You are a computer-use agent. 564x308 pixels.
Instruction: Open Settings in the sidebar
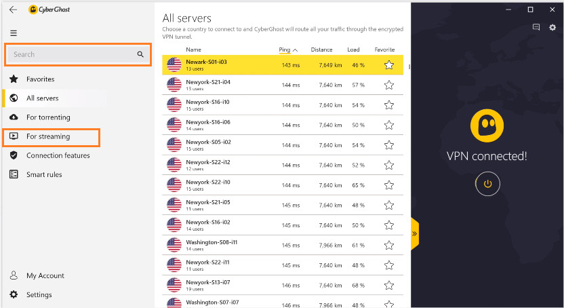click(39, 294)
